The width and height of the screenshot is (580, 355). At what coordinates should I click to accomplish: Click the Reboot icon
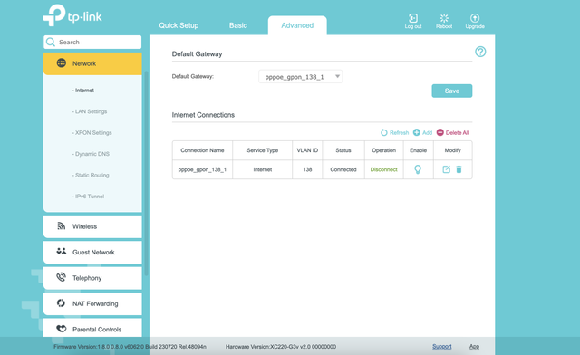(x=444, y=18)
